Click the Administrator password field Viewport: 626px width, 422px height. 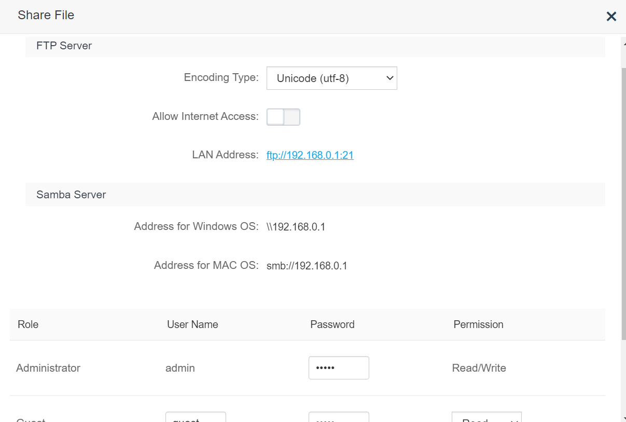click(x=339, y=367)
